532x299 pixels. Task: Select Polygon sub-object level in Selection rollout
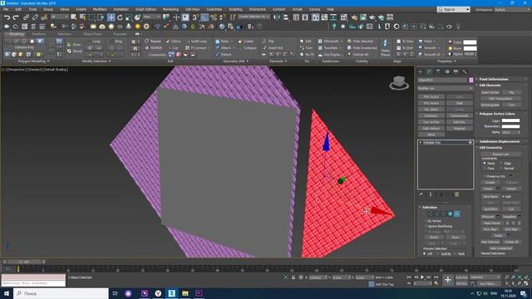click(x=451, y=214)
